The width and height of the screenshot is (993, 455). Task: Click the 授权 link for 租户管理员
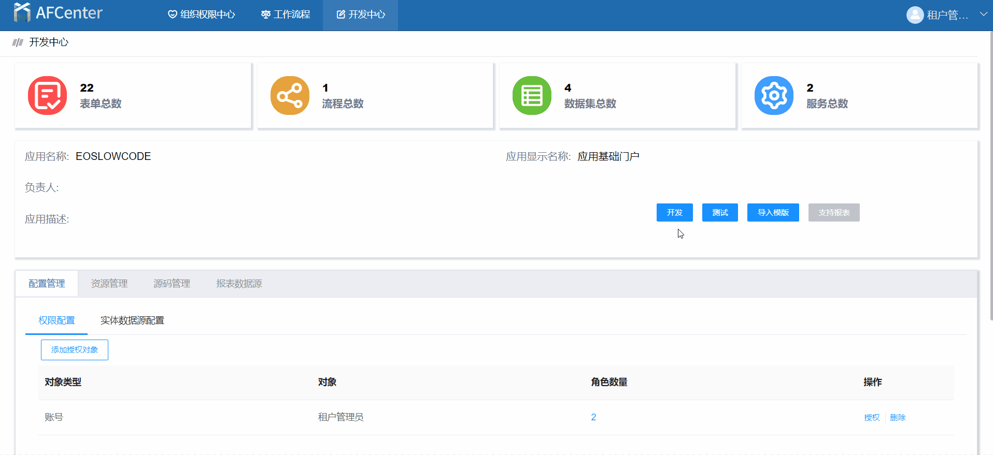(872, 417)
